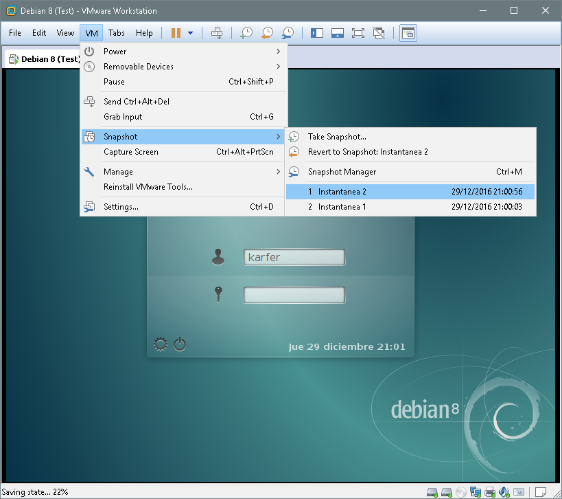The width and height of the screenshot is (562, 499).
Task: Select Capture Screen menu entry
Action: 183,152
